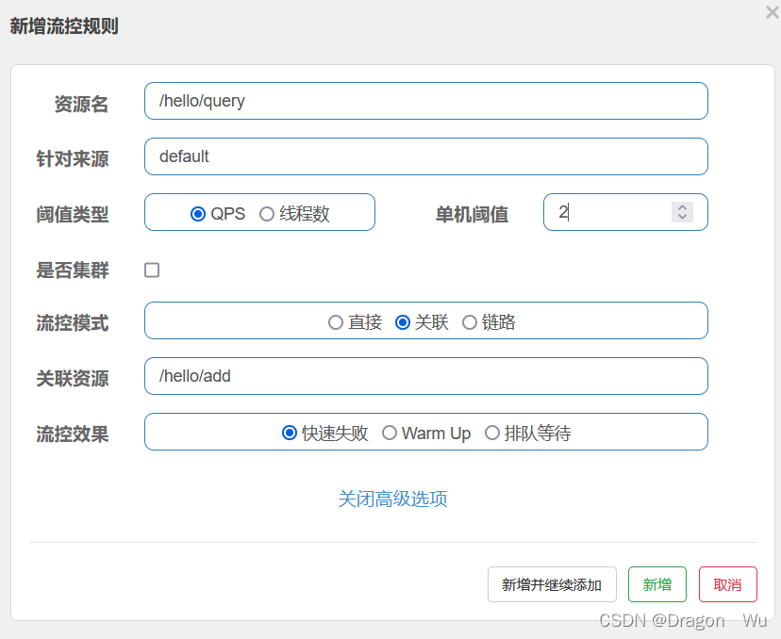
Task: Click the green 新增 button
Action: (657, 584)
